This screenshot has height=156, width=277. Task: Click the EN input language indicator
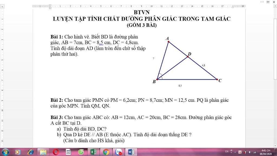click(x=227, y=152)
